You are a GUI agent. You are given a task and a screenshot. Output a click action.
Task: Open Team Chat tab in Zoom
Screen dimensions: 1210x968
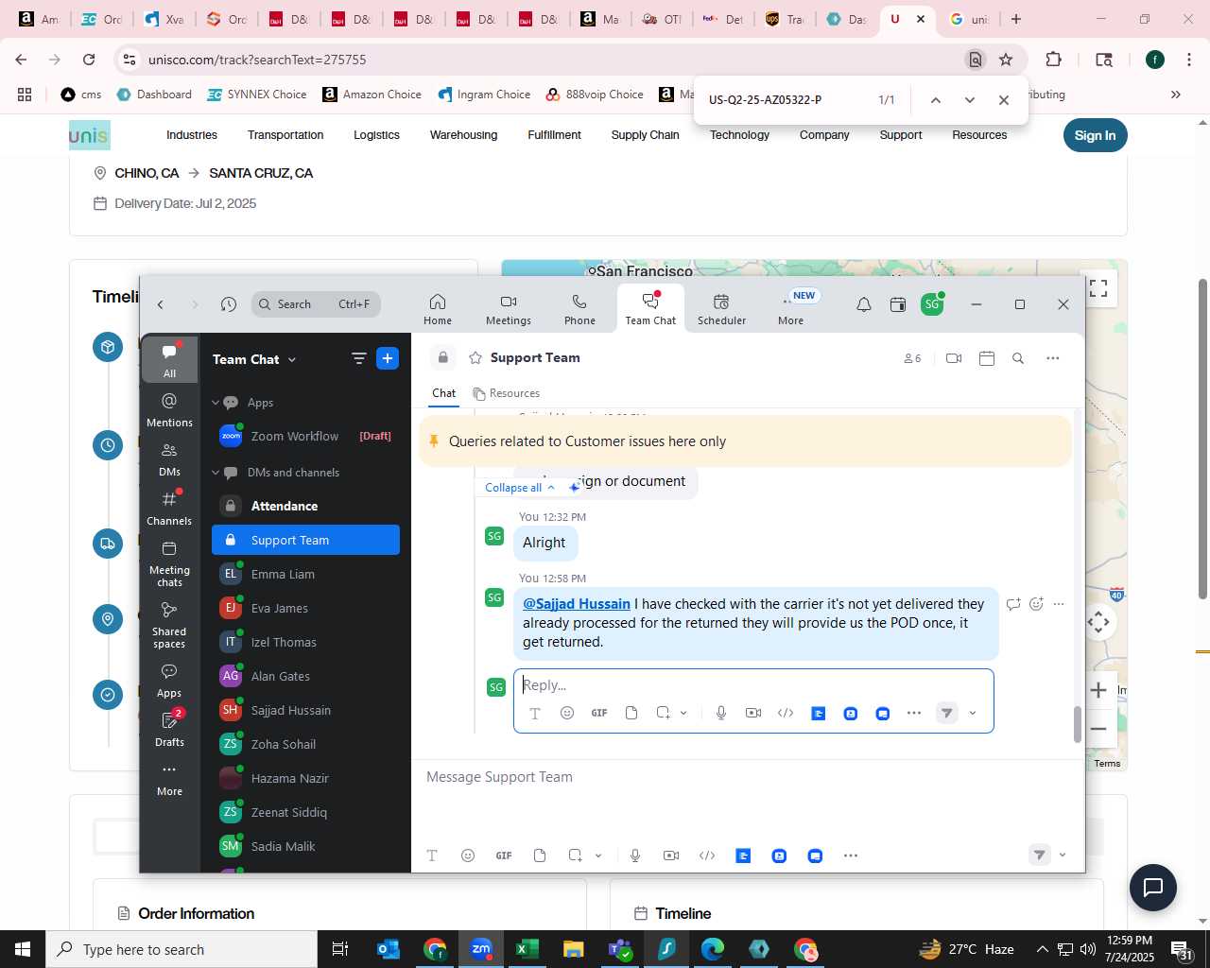(x=650, y=309)
